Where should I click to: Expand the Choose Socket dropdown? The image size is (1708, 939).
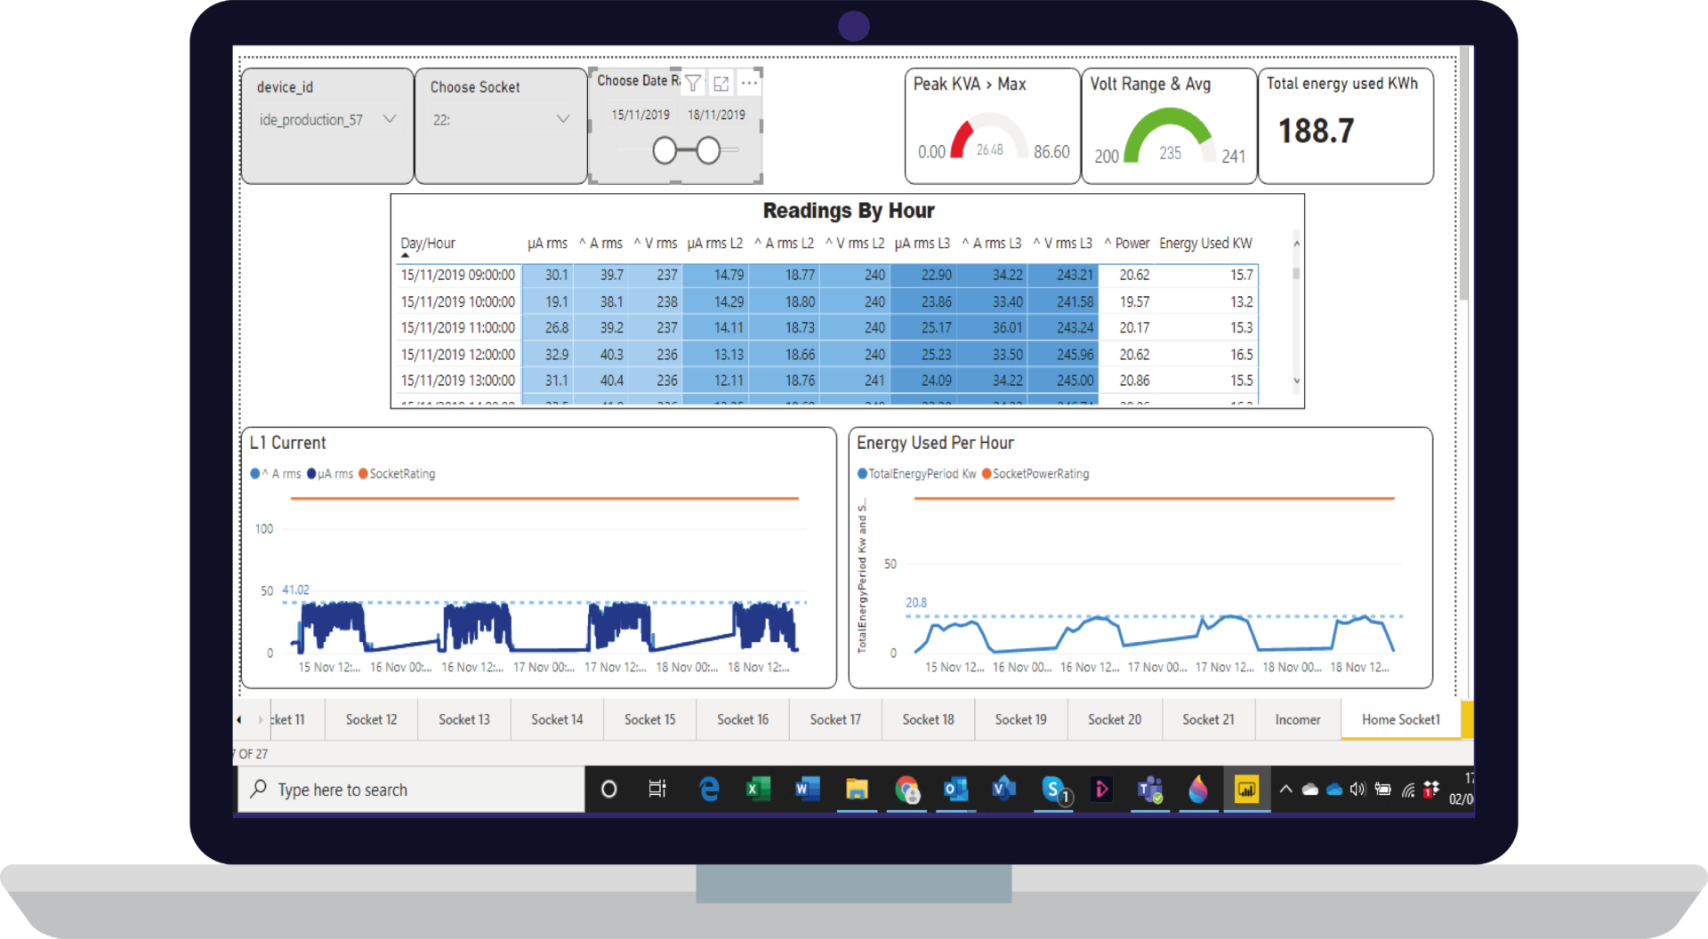(x=562, y=119)
